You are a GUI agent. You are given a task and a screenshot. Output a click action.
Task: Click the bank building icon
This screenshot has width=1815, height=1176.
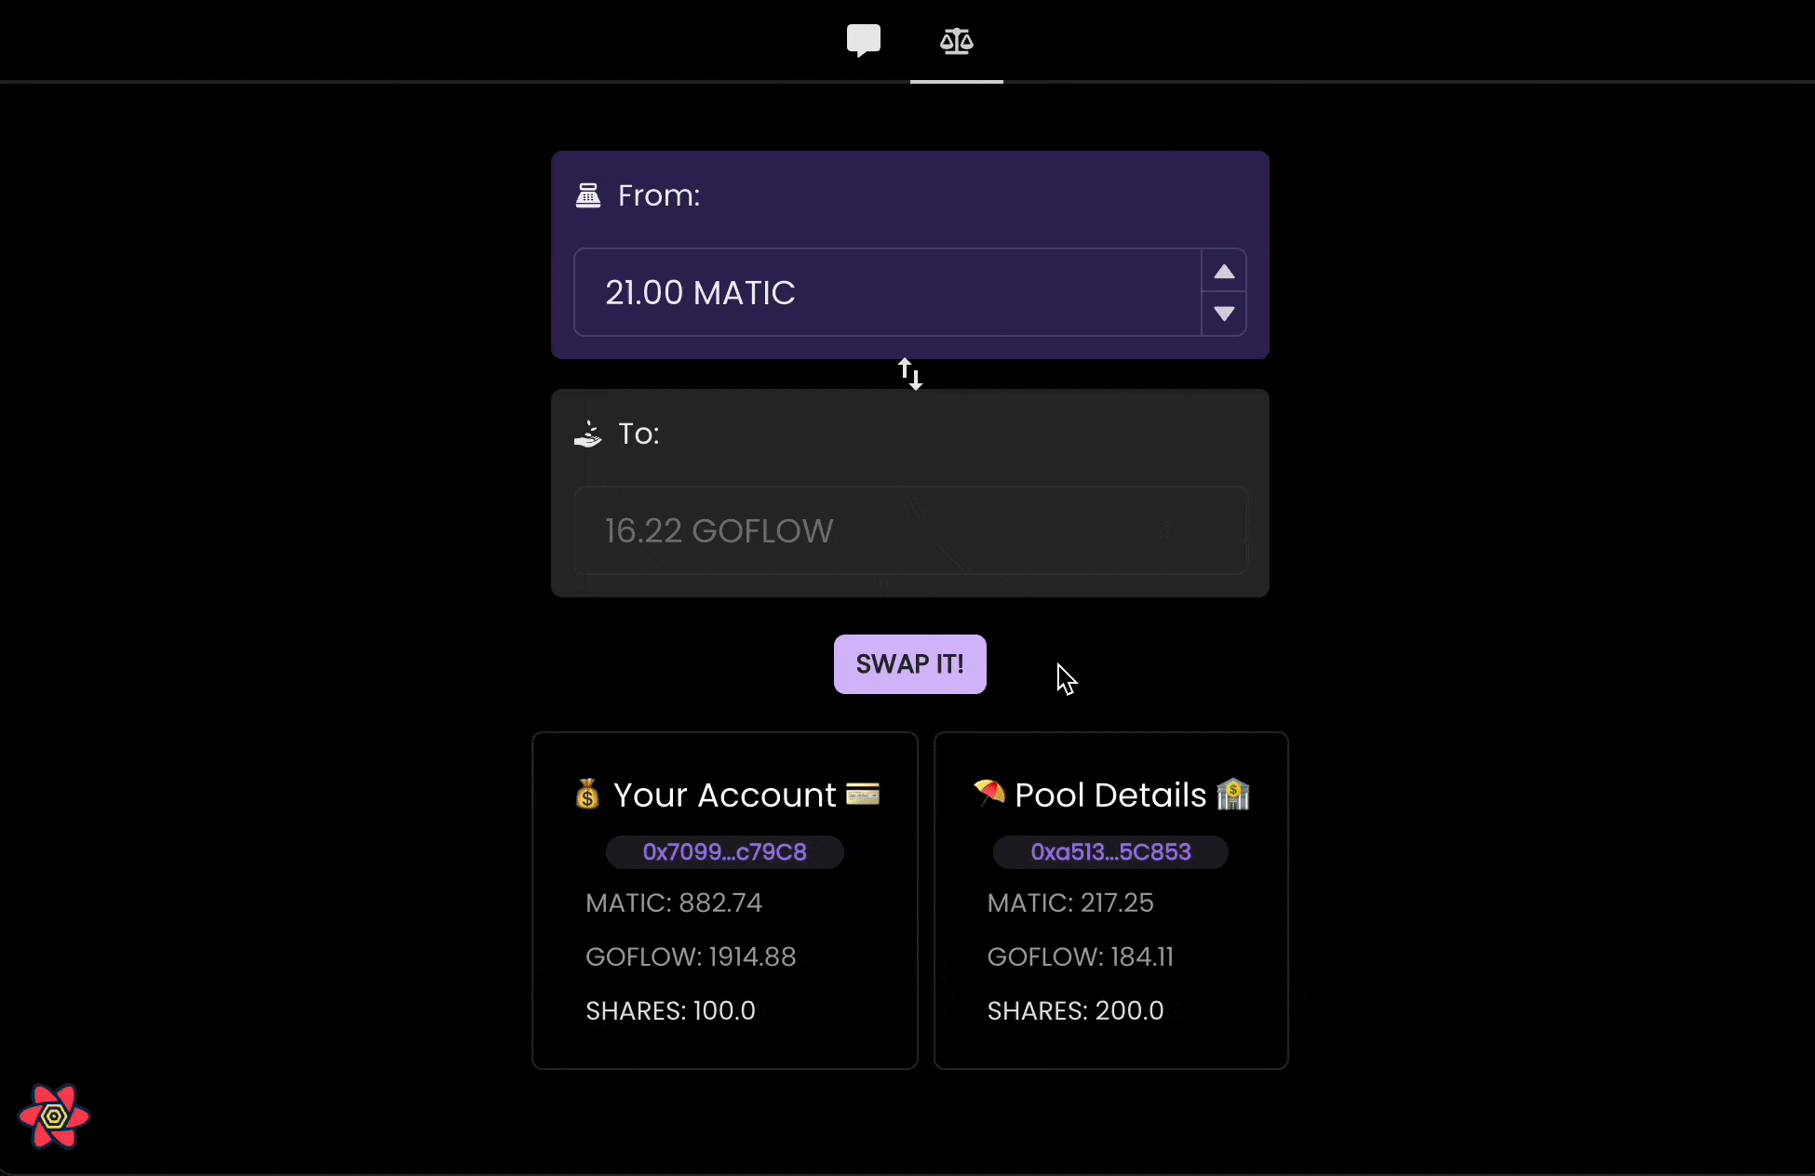coord(1233,795)
